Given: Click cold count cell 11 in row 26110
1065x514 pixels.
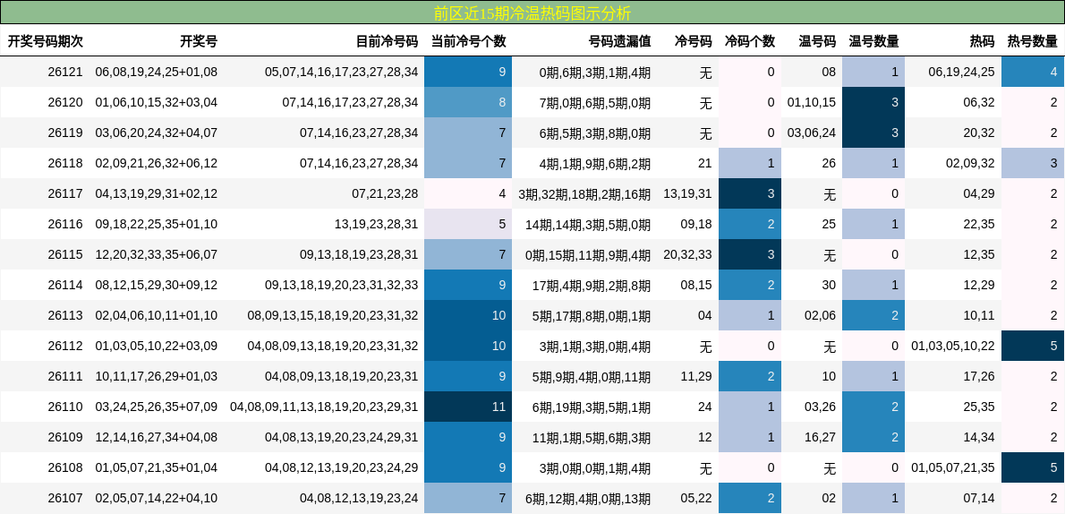Looking at the screenshot, I should pos(468,407).
